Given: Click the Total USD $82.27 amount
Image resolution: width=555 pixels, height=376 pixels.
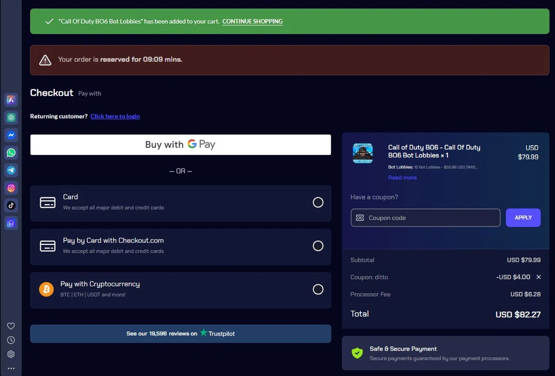Looking at the screenshot, I should pyautogui.click(x=518, y=315).
